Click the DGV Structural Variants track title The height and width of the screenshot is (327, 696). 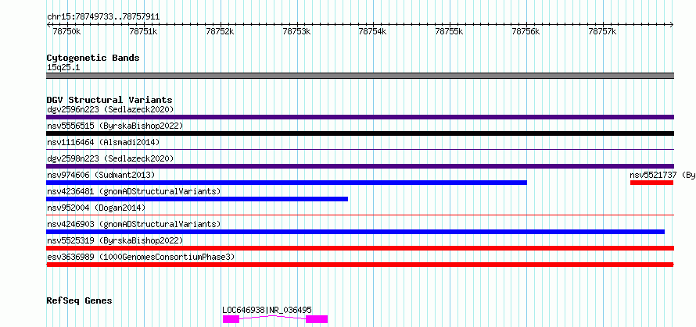(109, 100)
